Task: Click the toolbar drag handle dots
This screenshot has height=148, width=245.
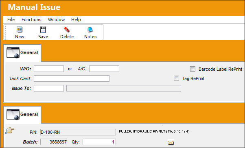Action: point(6,33)
